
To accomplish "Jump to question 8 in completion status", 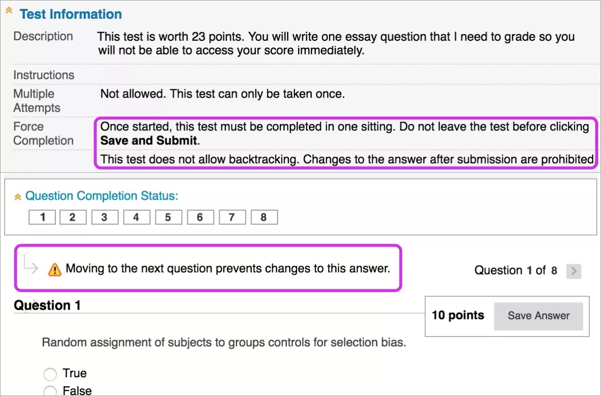I will tap(264, 217).
